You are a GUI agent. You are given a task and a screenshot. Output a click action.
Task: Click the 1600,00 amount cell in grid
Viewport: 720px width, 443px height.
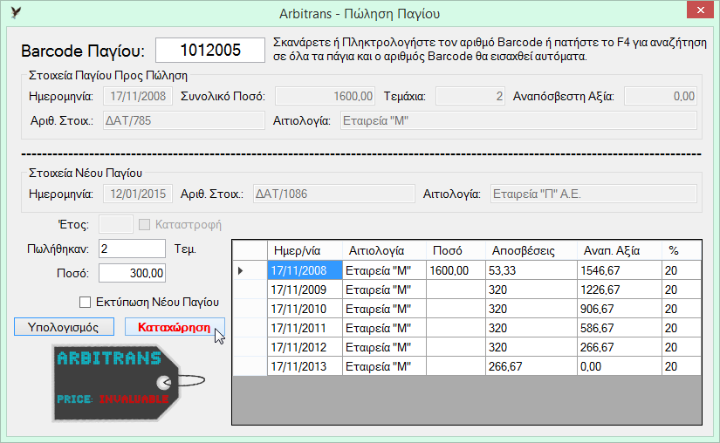pyautogui.click(x=456, y=270)
